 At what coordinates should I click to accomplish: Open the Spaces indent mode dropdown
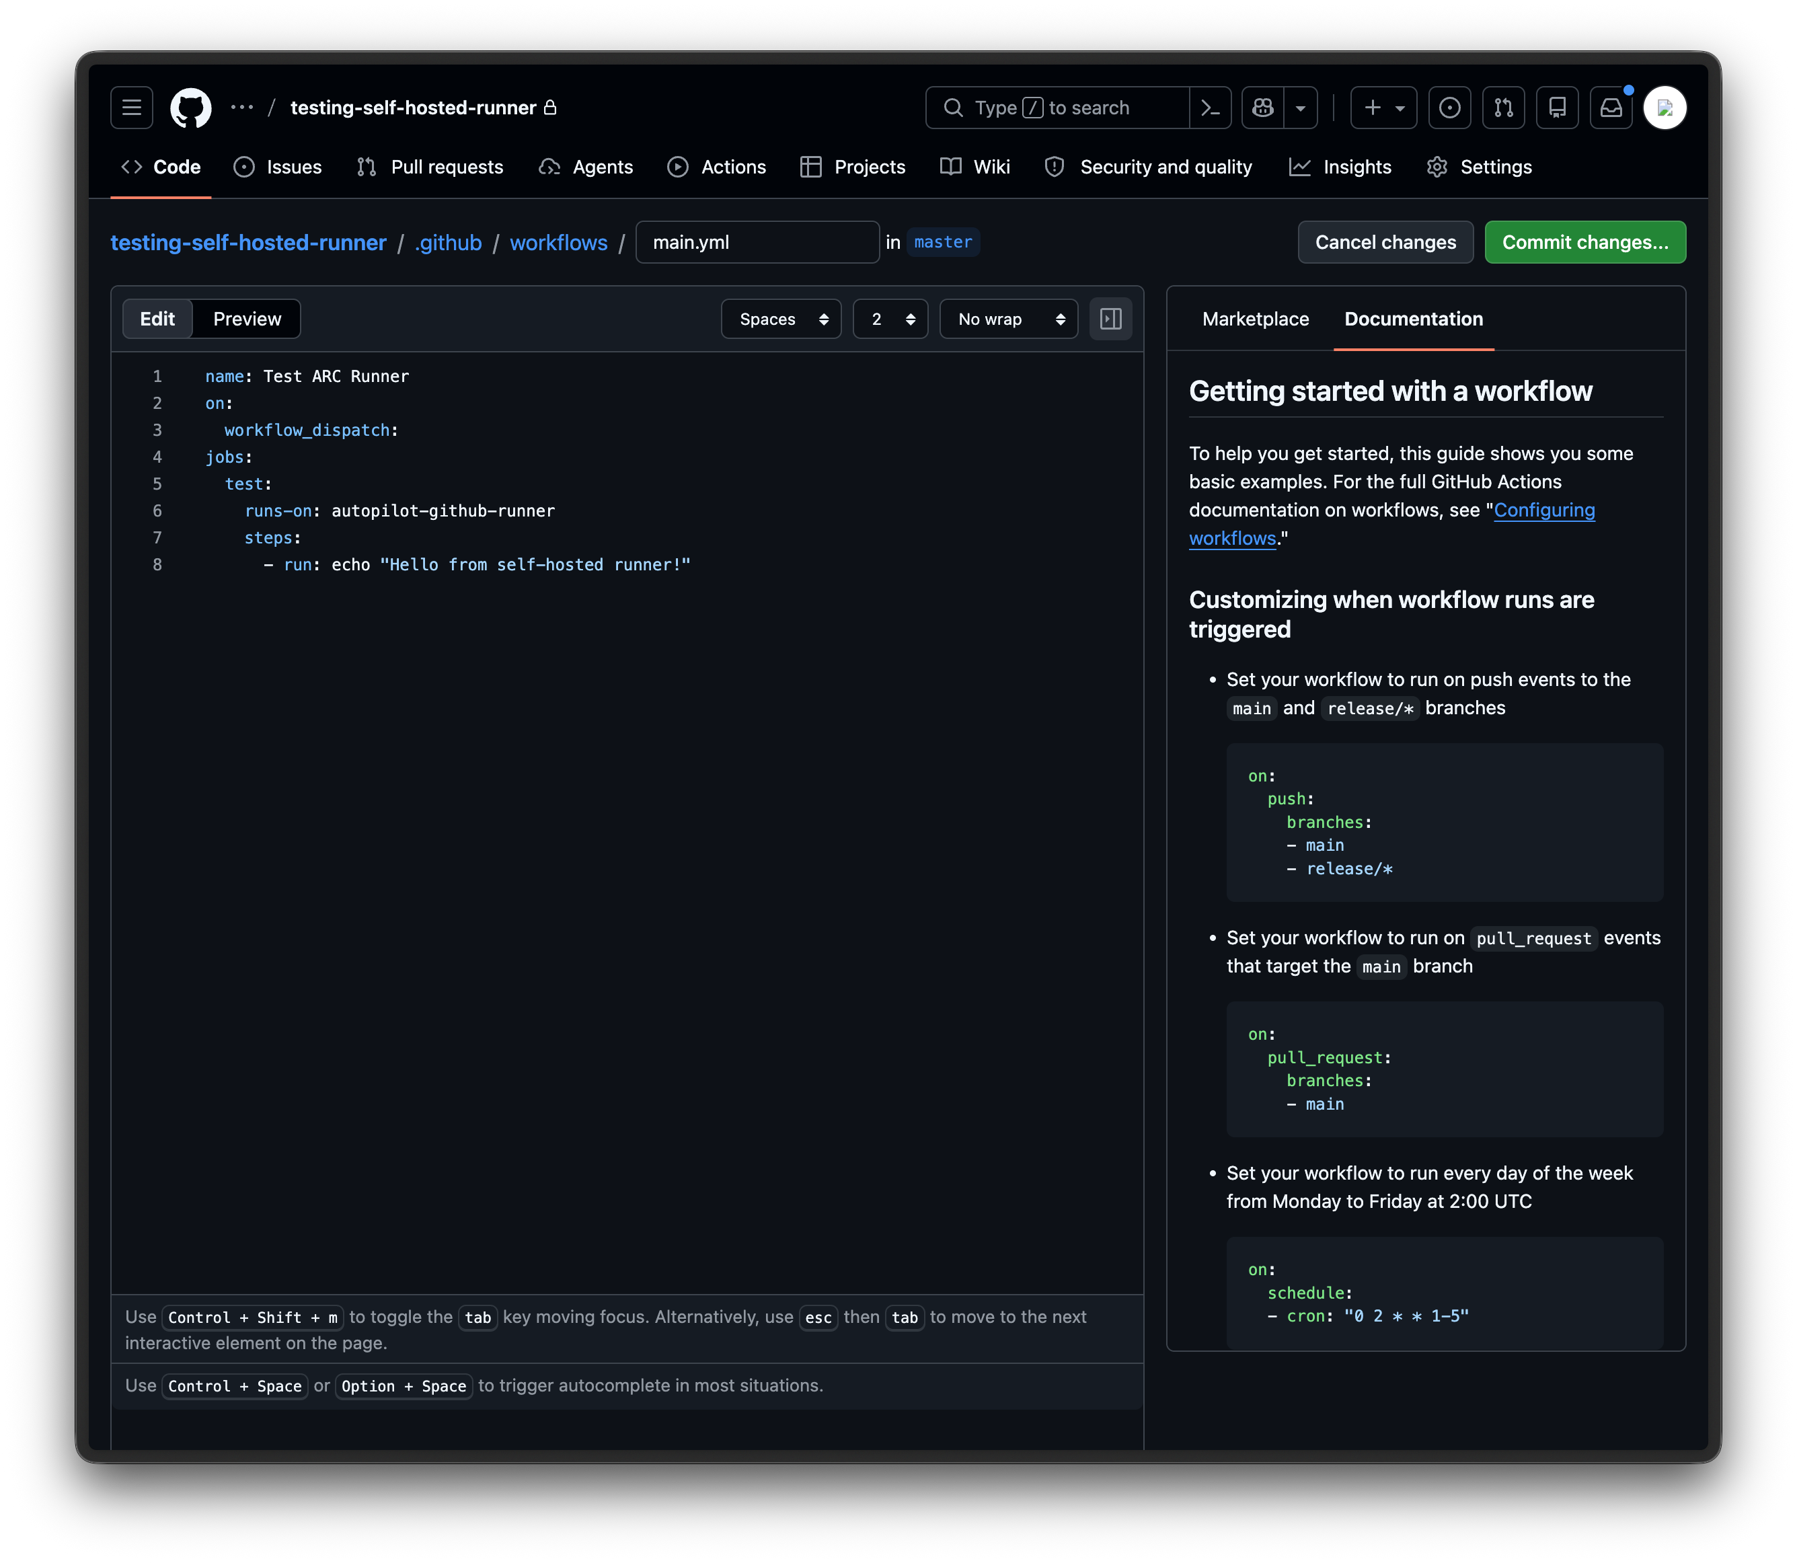(x=781, y=319)
